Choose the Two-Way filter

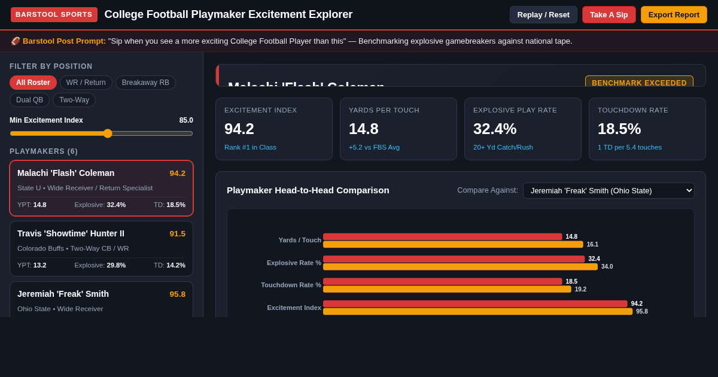coord(74,100)
